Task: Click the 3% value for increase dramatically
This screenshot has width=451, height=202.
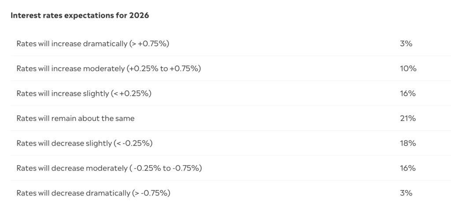Action: pos(406,43)
